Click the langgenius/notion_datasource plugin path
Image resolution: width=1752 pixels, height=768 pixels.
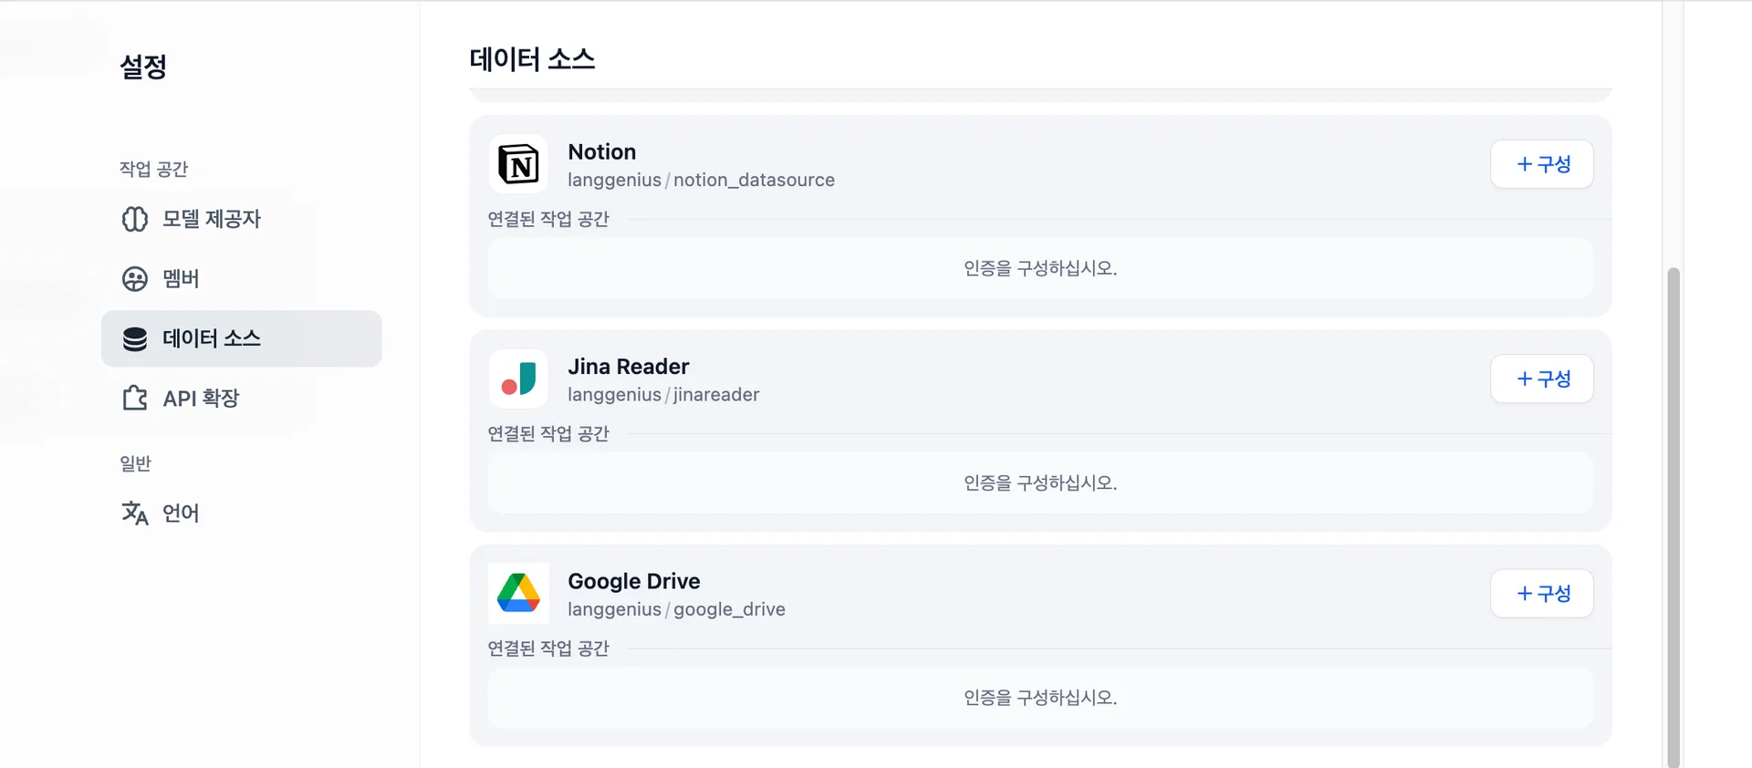pos(701,181)
